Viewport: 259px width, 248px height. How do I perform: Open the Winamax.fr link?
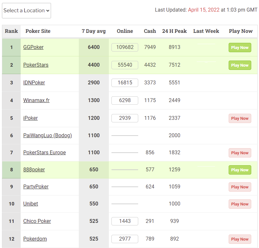point(36,100)
